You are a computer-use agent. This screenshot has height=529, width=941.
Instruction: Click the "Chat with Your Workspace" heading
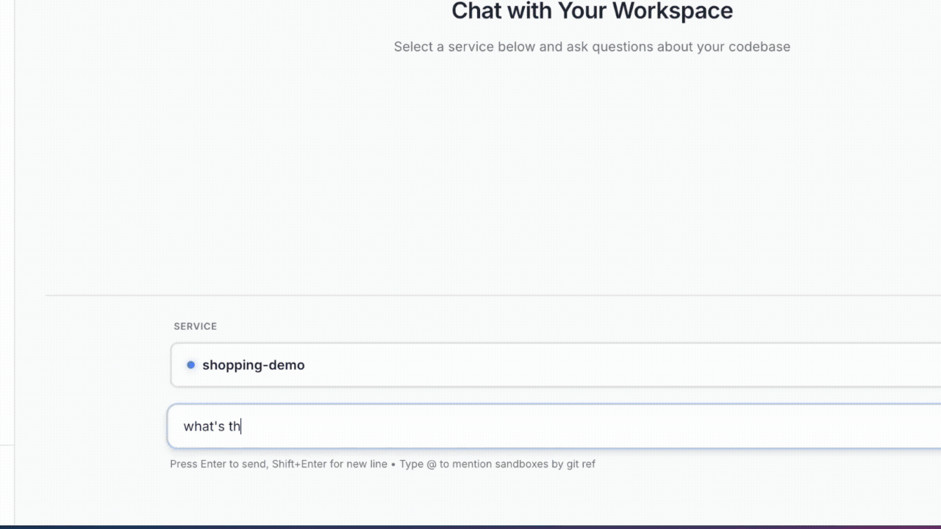[592, 11]
